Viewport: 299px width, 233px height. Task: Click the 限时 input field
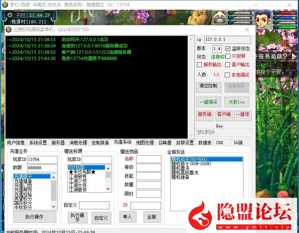[148, 194]
